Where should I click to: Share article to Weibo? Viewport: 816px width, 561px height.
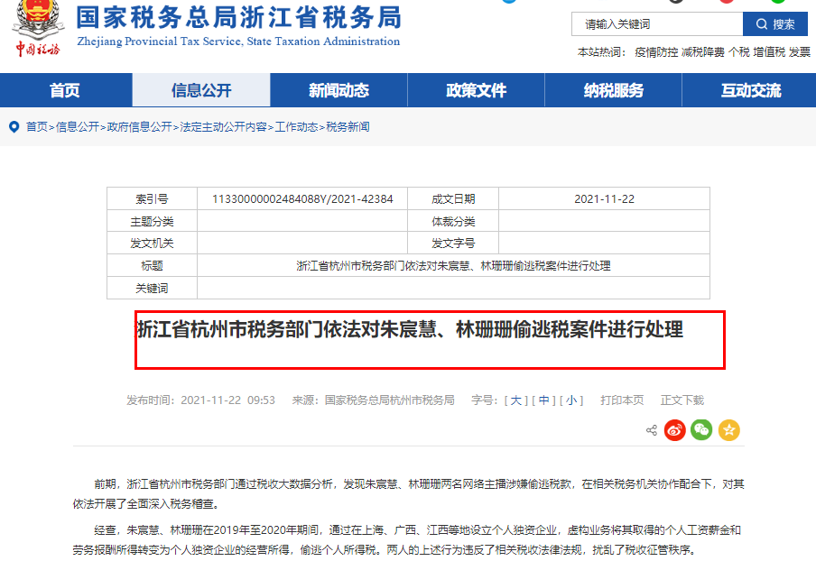click(674, 430)
